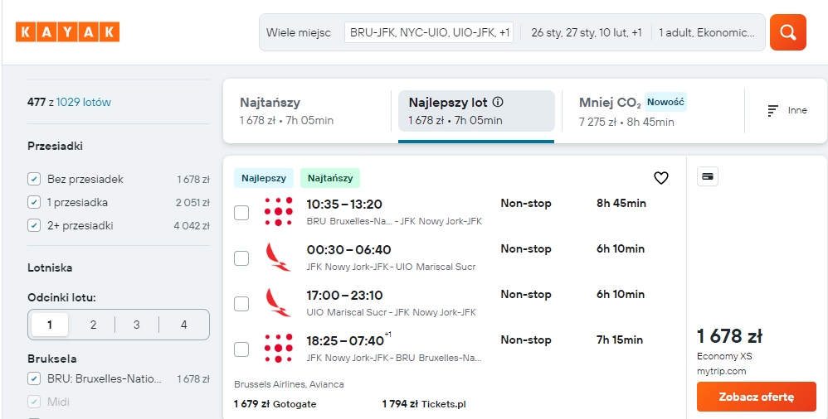The width and height of the screenshot is (828, 419).
Task: Uncheck the Bez przesiadek filter
Action: click(x=34, y=179)
